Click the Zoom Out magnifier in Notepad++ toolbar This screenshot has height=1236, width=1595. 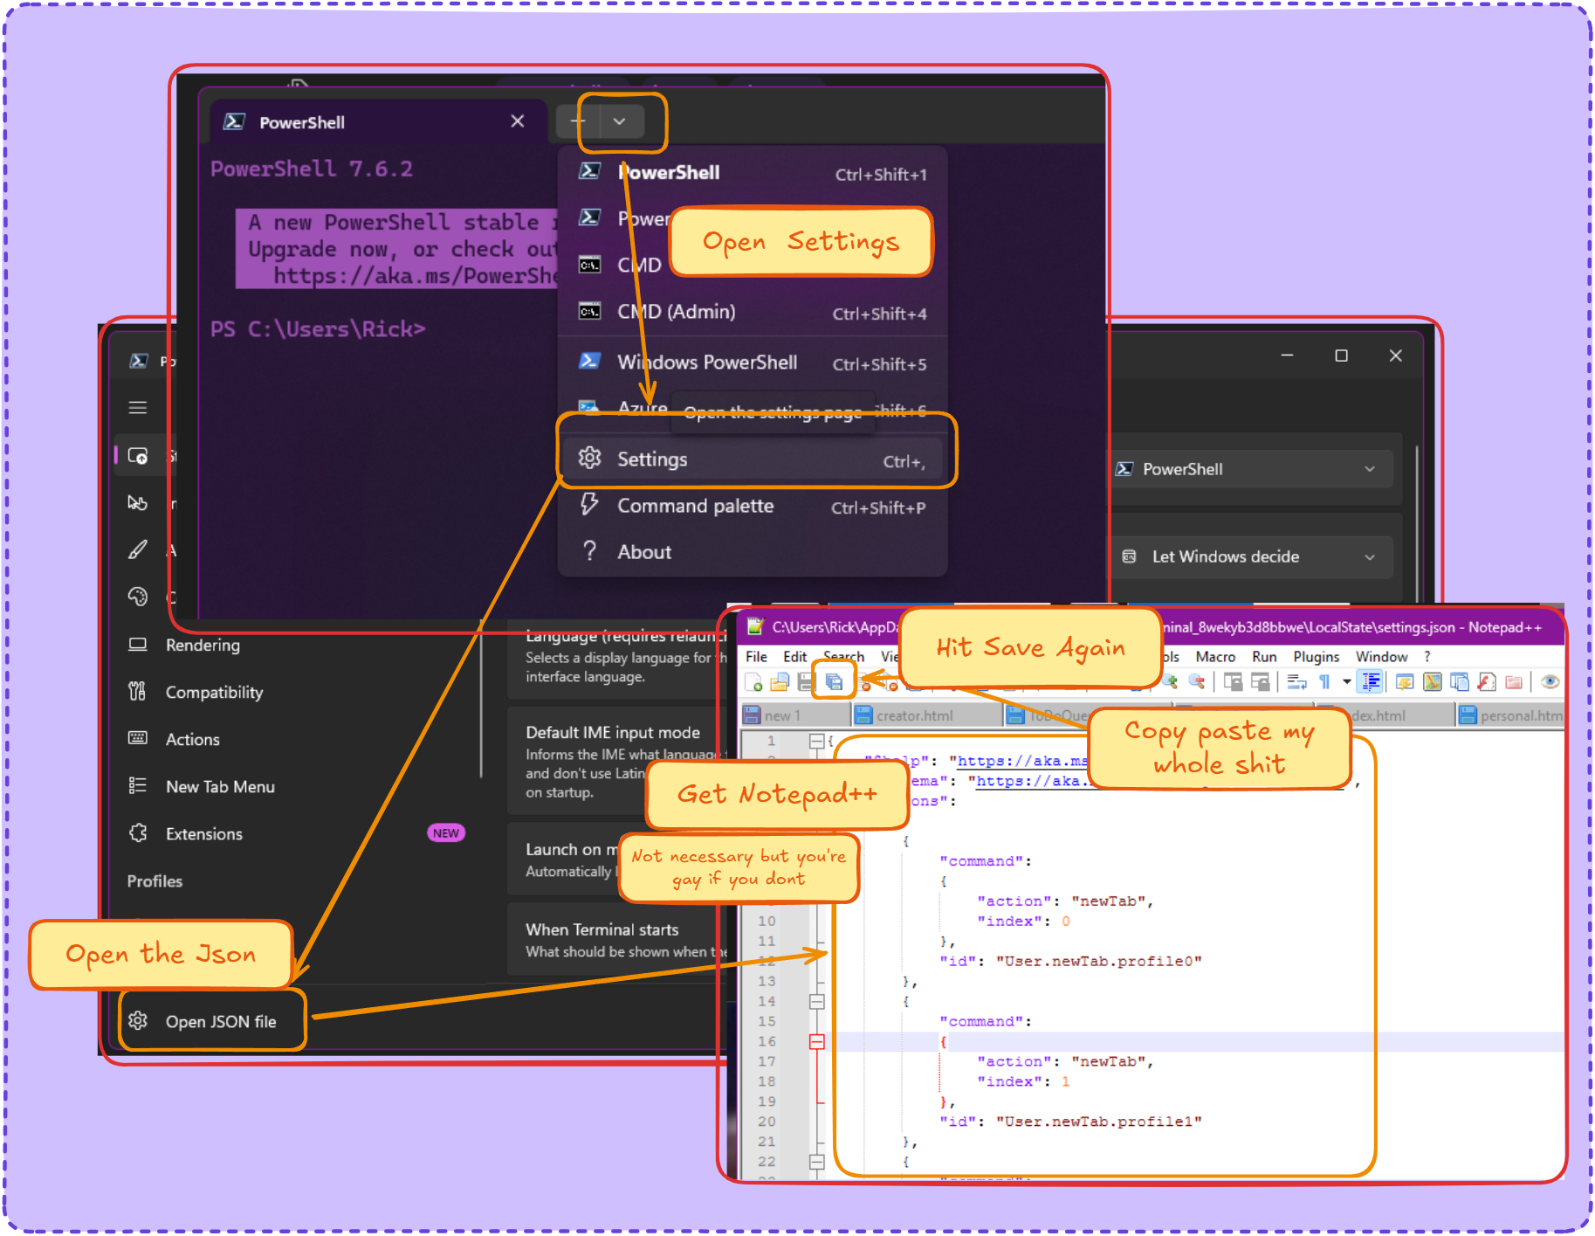(1196, 681)
